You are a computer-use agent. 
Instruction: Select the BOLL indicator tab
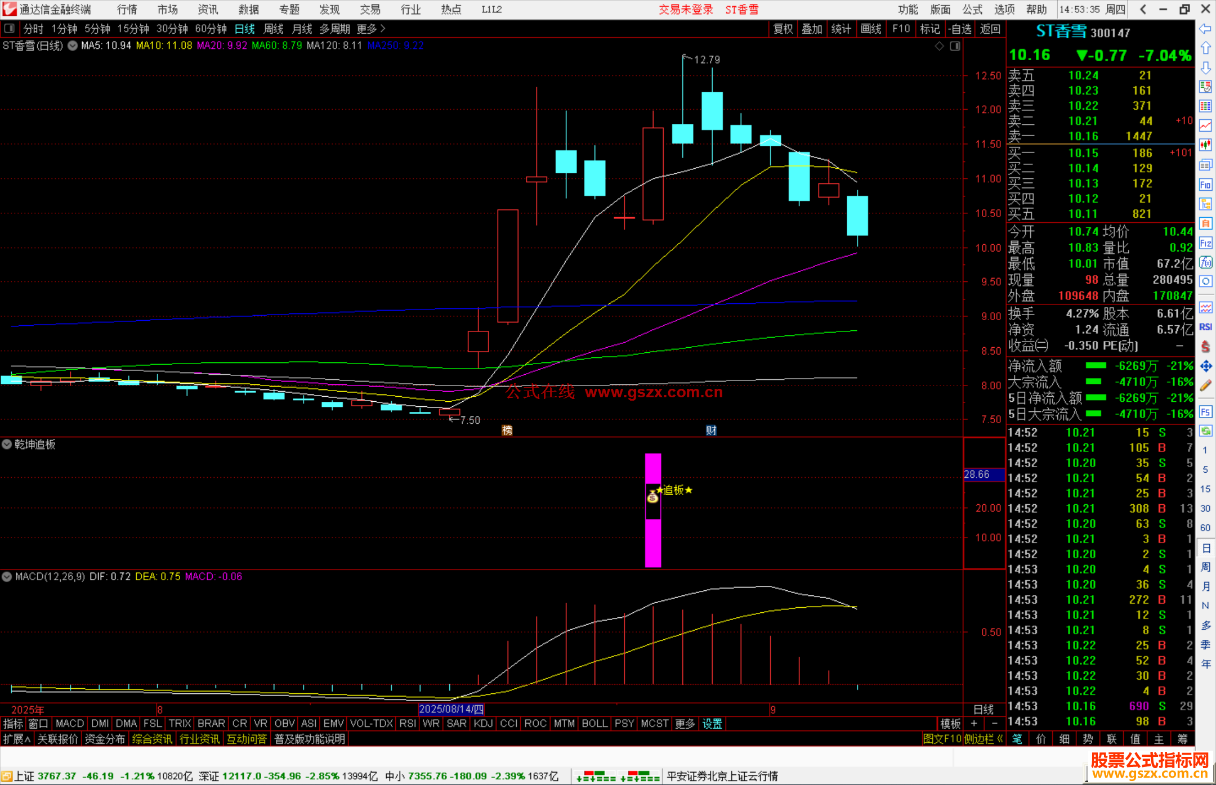point(595,724)
